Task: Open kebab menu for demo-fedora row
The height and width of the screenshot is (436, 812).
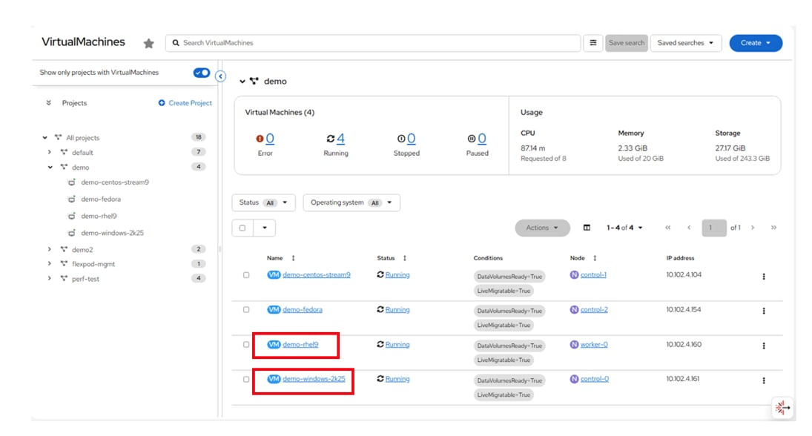Action: pyautogui.click(x=763, y=311)
